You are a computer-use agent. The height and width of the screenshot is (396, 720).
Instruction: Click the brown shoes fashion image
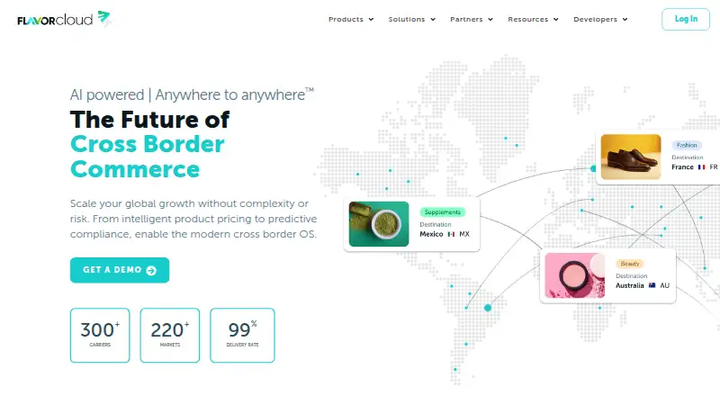coord(631,157)
